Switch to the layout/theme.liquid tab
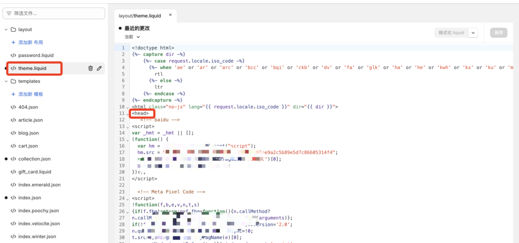Viewport: 519px width, 243px height. 141,15
